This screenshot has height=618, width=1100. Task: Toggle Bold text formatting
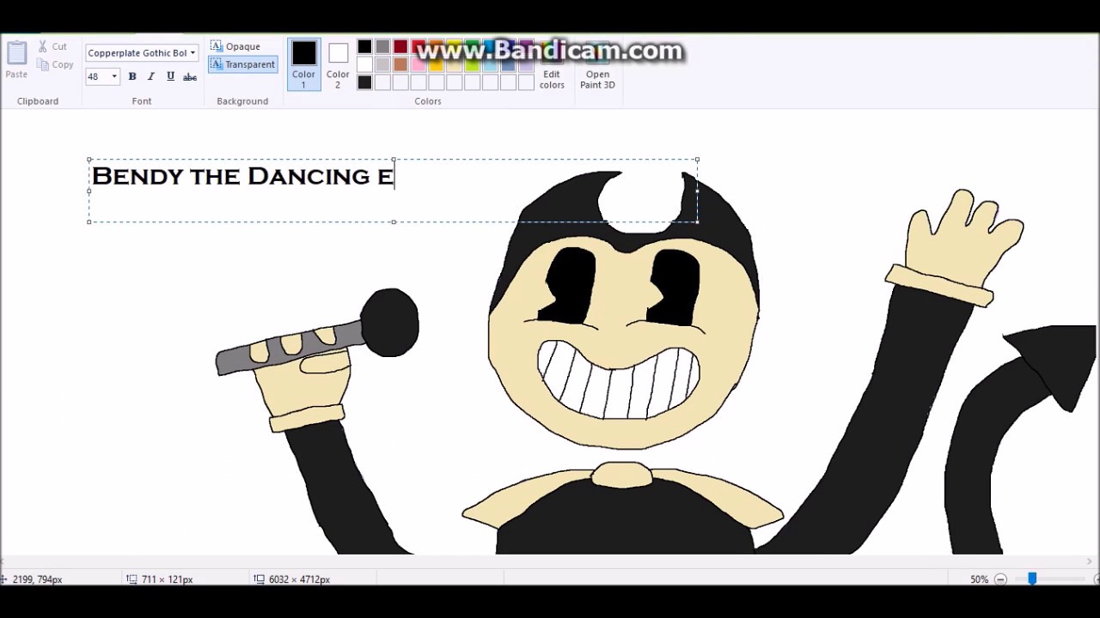[132, 76]
